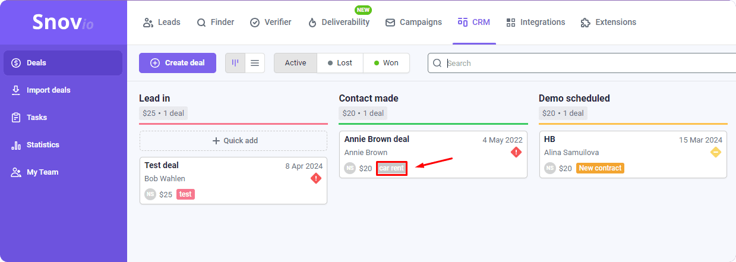Click Quick add in Lead in column

click(233, 141)
